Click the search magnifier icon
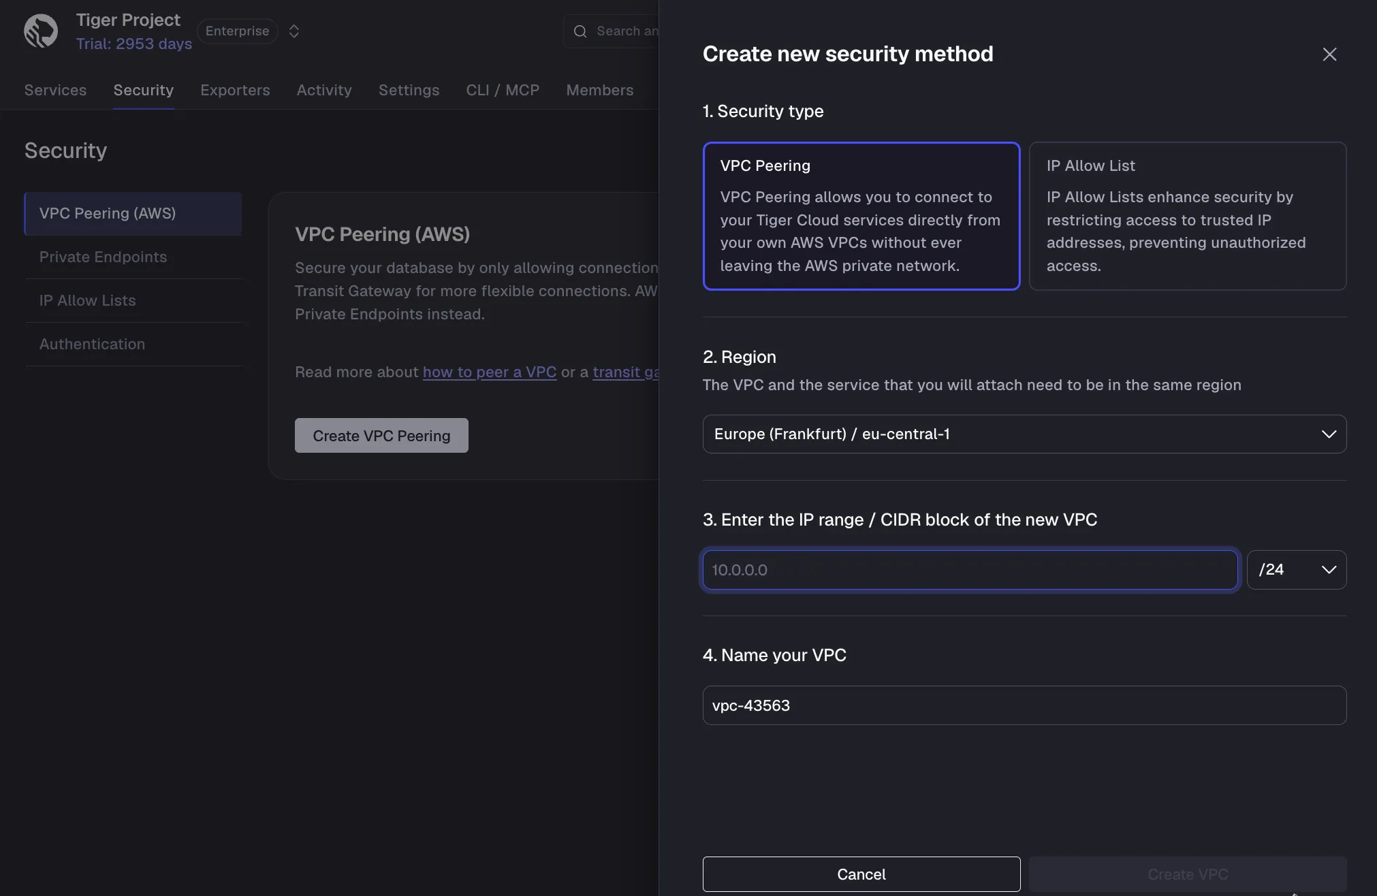1377x896 pixels. pyautogui.click(x=580, y=31)
